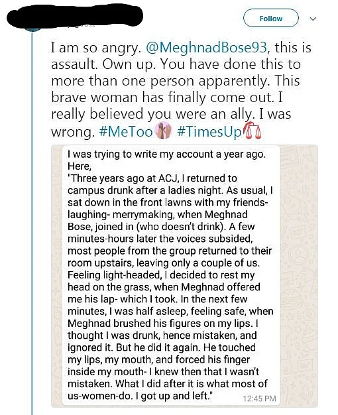Click the vertical thread connector line

tap(32, 223)
